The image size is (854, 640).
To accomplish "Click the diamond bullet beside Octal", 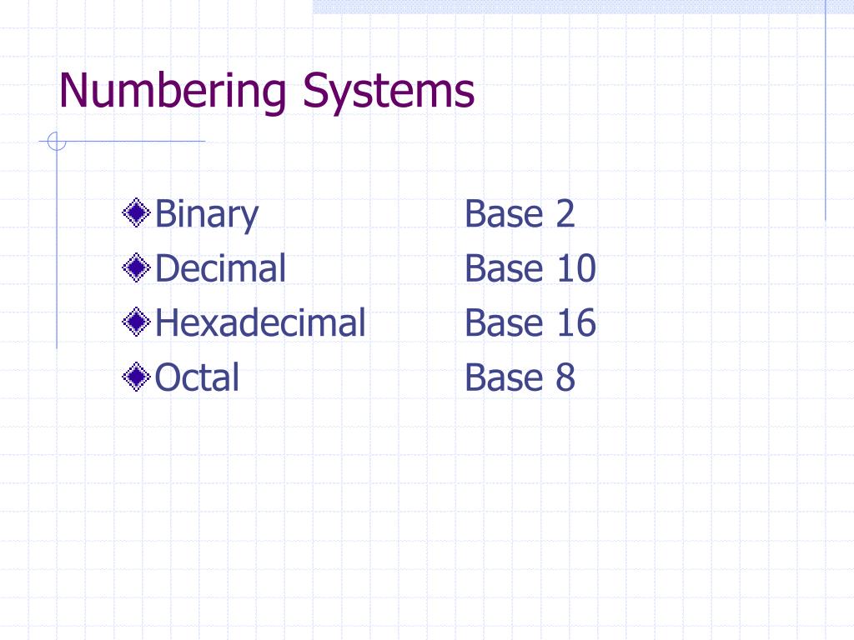I will pos(136,377).
